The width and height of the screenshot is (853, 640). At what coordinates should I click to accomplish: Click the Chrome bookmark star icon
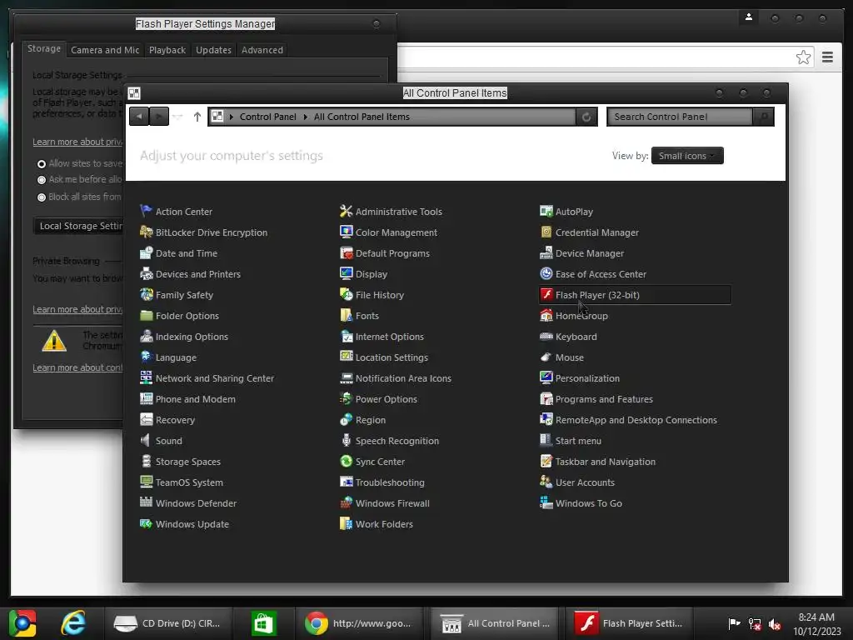point(803,57)
